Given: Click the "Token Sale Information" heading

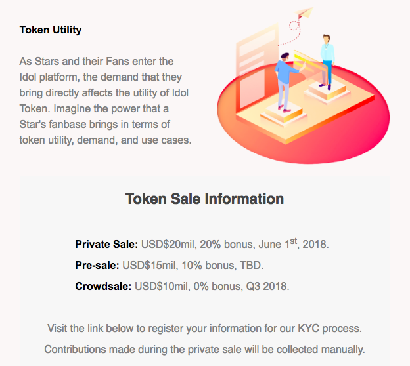Looking at the screenshot, I should point(204,199).
